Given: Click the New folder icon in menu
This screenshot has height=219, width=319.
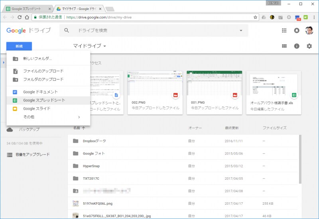Looking at the screenshot, I should [x=15, y=59].
